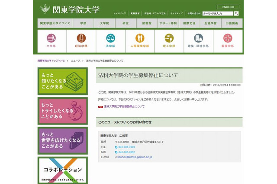Click the pink もっとトライしたくなる banner

[62, 111]
